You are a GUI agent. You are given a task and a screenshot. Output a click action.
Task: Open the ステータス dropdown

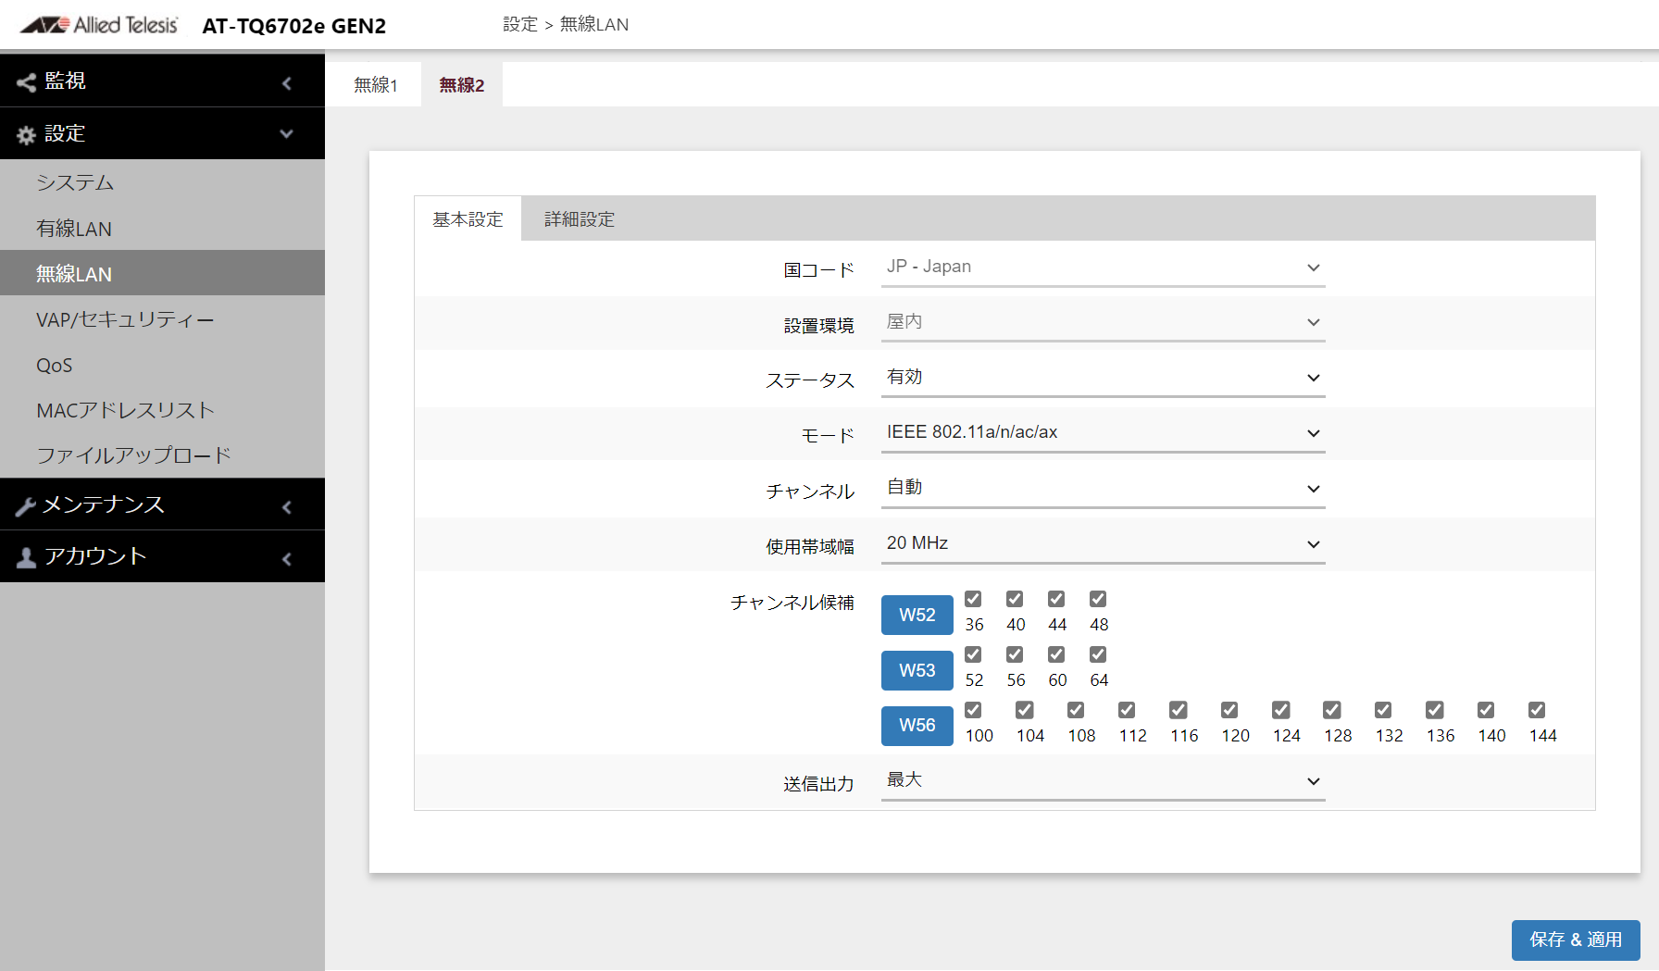[1103, 378]
